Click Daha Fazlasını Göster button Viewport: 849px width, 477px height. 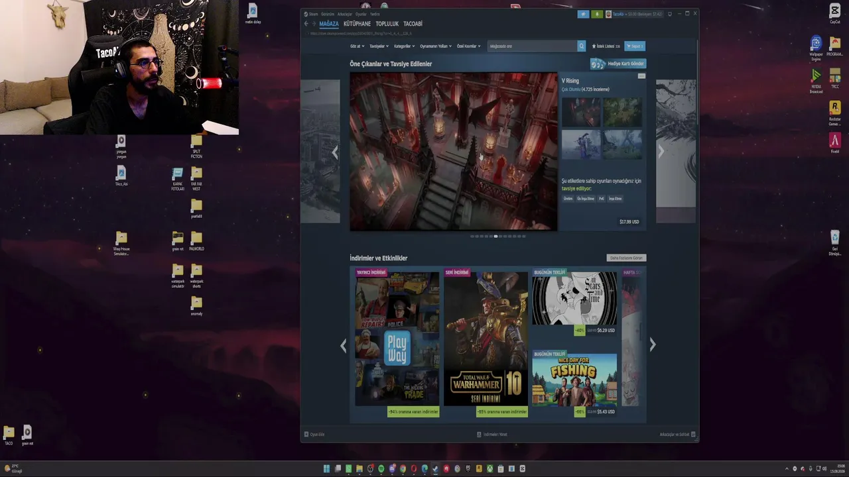click(x=626, y=258)
